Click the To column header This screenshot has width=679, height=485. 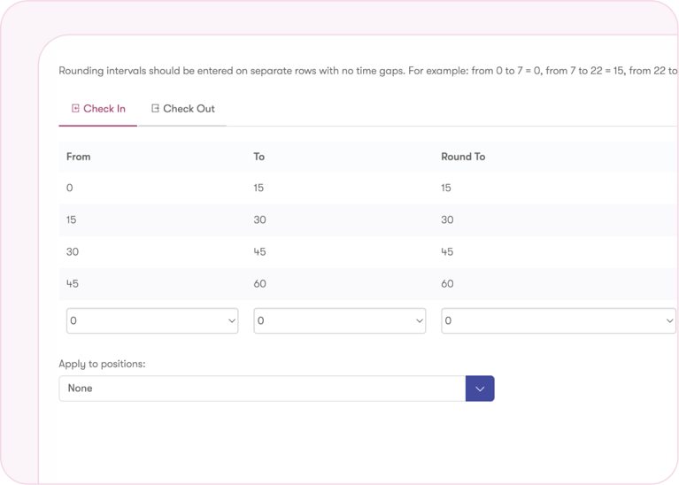[x=259, y=157]
